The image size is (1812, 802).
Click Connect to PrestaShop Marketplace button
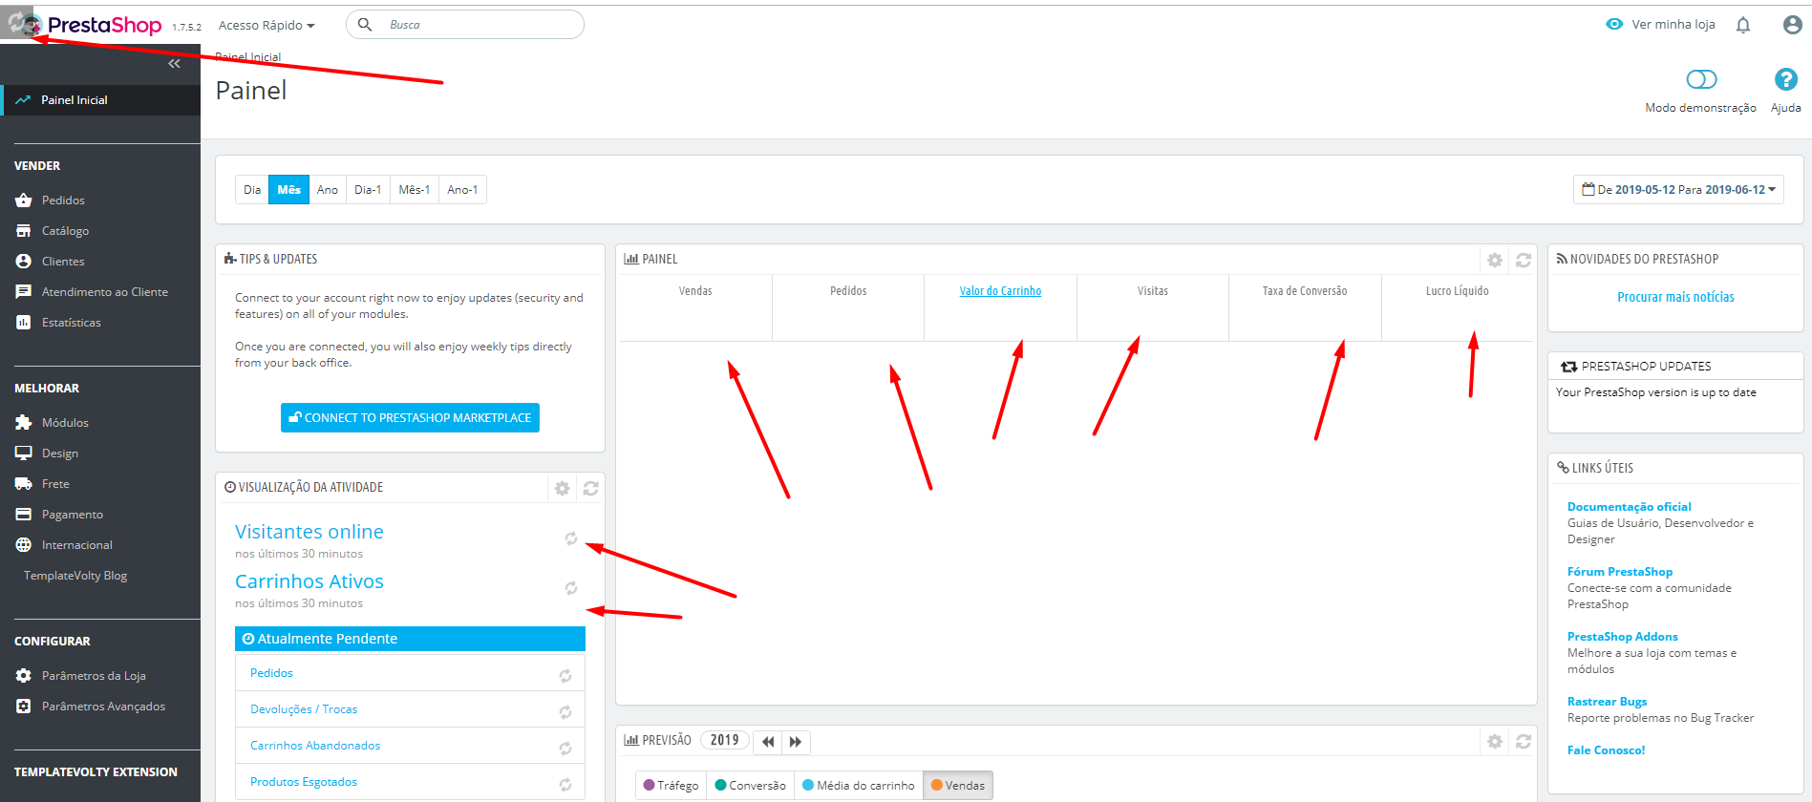[x=410, y=418]
